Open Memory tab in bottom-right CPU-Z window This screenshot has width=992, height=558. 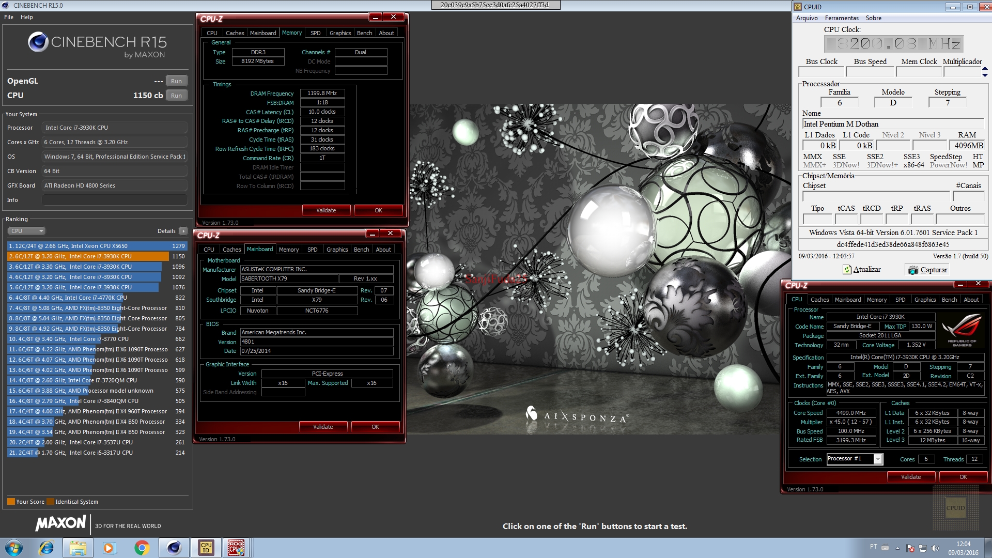(876, 300)
